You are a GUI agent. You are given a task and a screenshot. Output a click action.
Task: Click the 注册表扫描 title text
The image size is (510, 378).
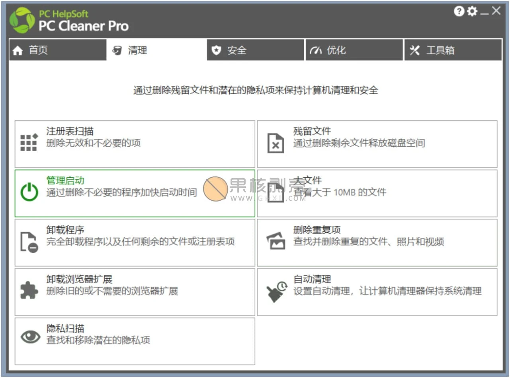pyautogui.click(x=70, y=131)
